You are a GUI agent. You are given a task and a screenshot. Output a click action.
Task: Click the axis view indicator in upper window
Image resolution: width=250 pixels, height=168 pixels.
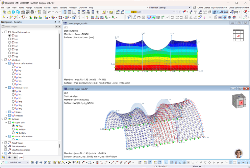click(238, 35)
